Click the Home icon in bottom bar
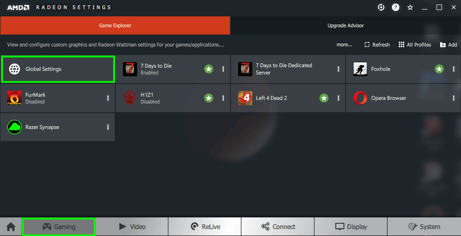This screenshot has height=236, width=461. (11, 226)
